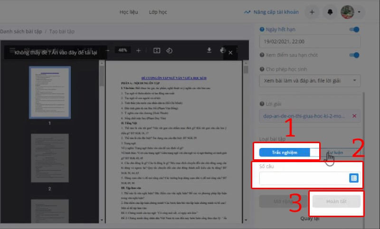Click the deadline date field 19/02/2021, 22:00
Image resolution: width=380 pixels, height=229 pixels.
pos(310,41)
